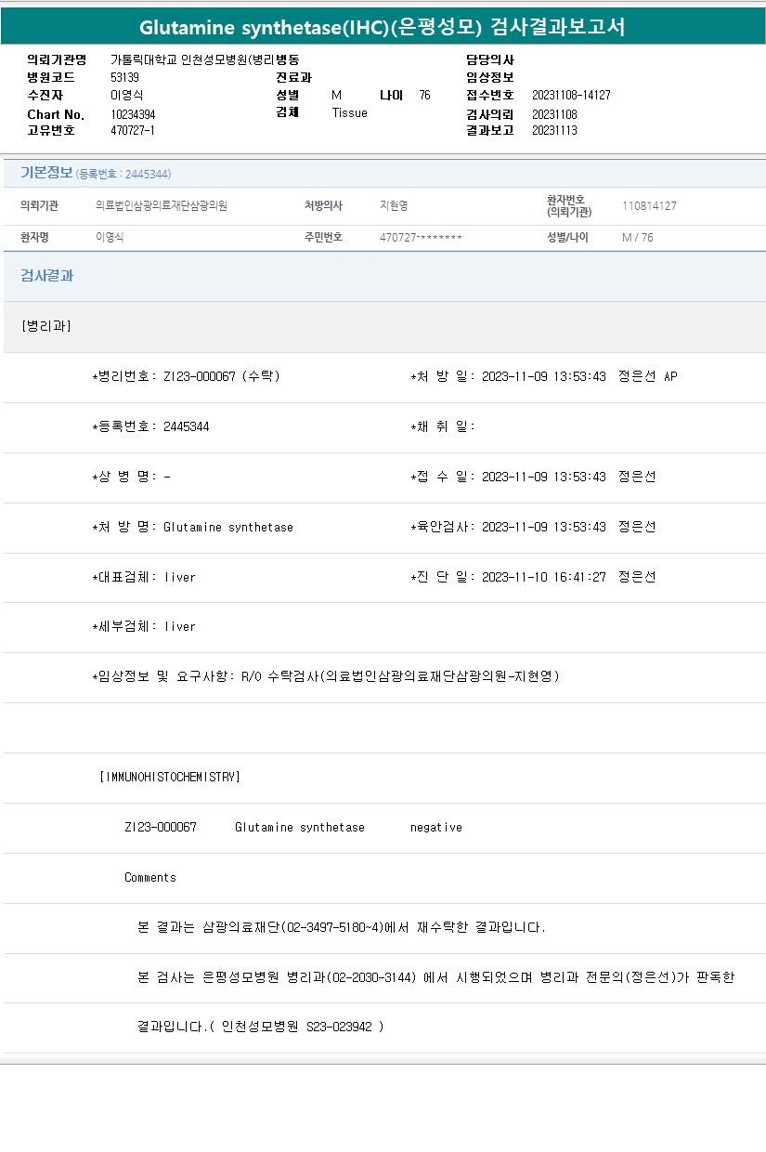Screen dimensions: 766x1152
Task: Click the 접 수 일 date line
Action: pyautogui.click(x=533, y=477)
